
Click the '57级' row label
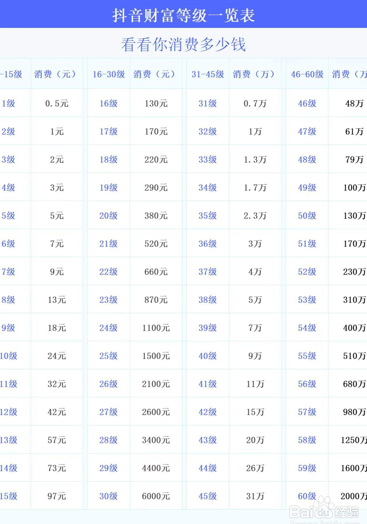click(307, 412)
